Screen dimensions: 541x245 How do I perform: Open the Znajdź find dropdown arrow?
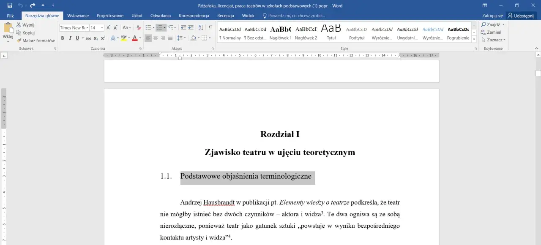pos(503,24)
